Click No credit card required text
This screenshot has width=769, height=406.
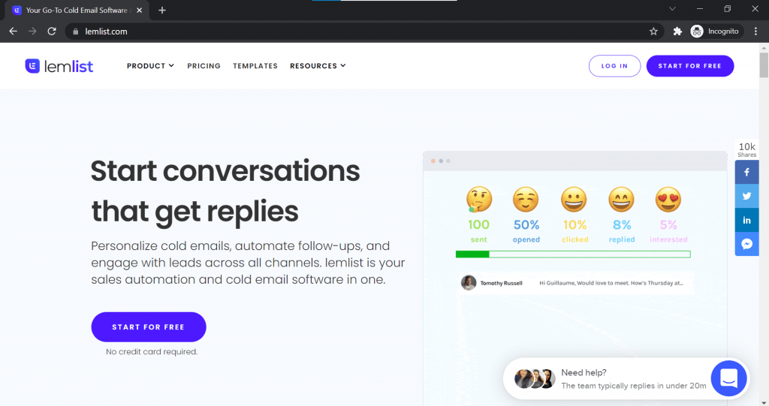(152, 351)
